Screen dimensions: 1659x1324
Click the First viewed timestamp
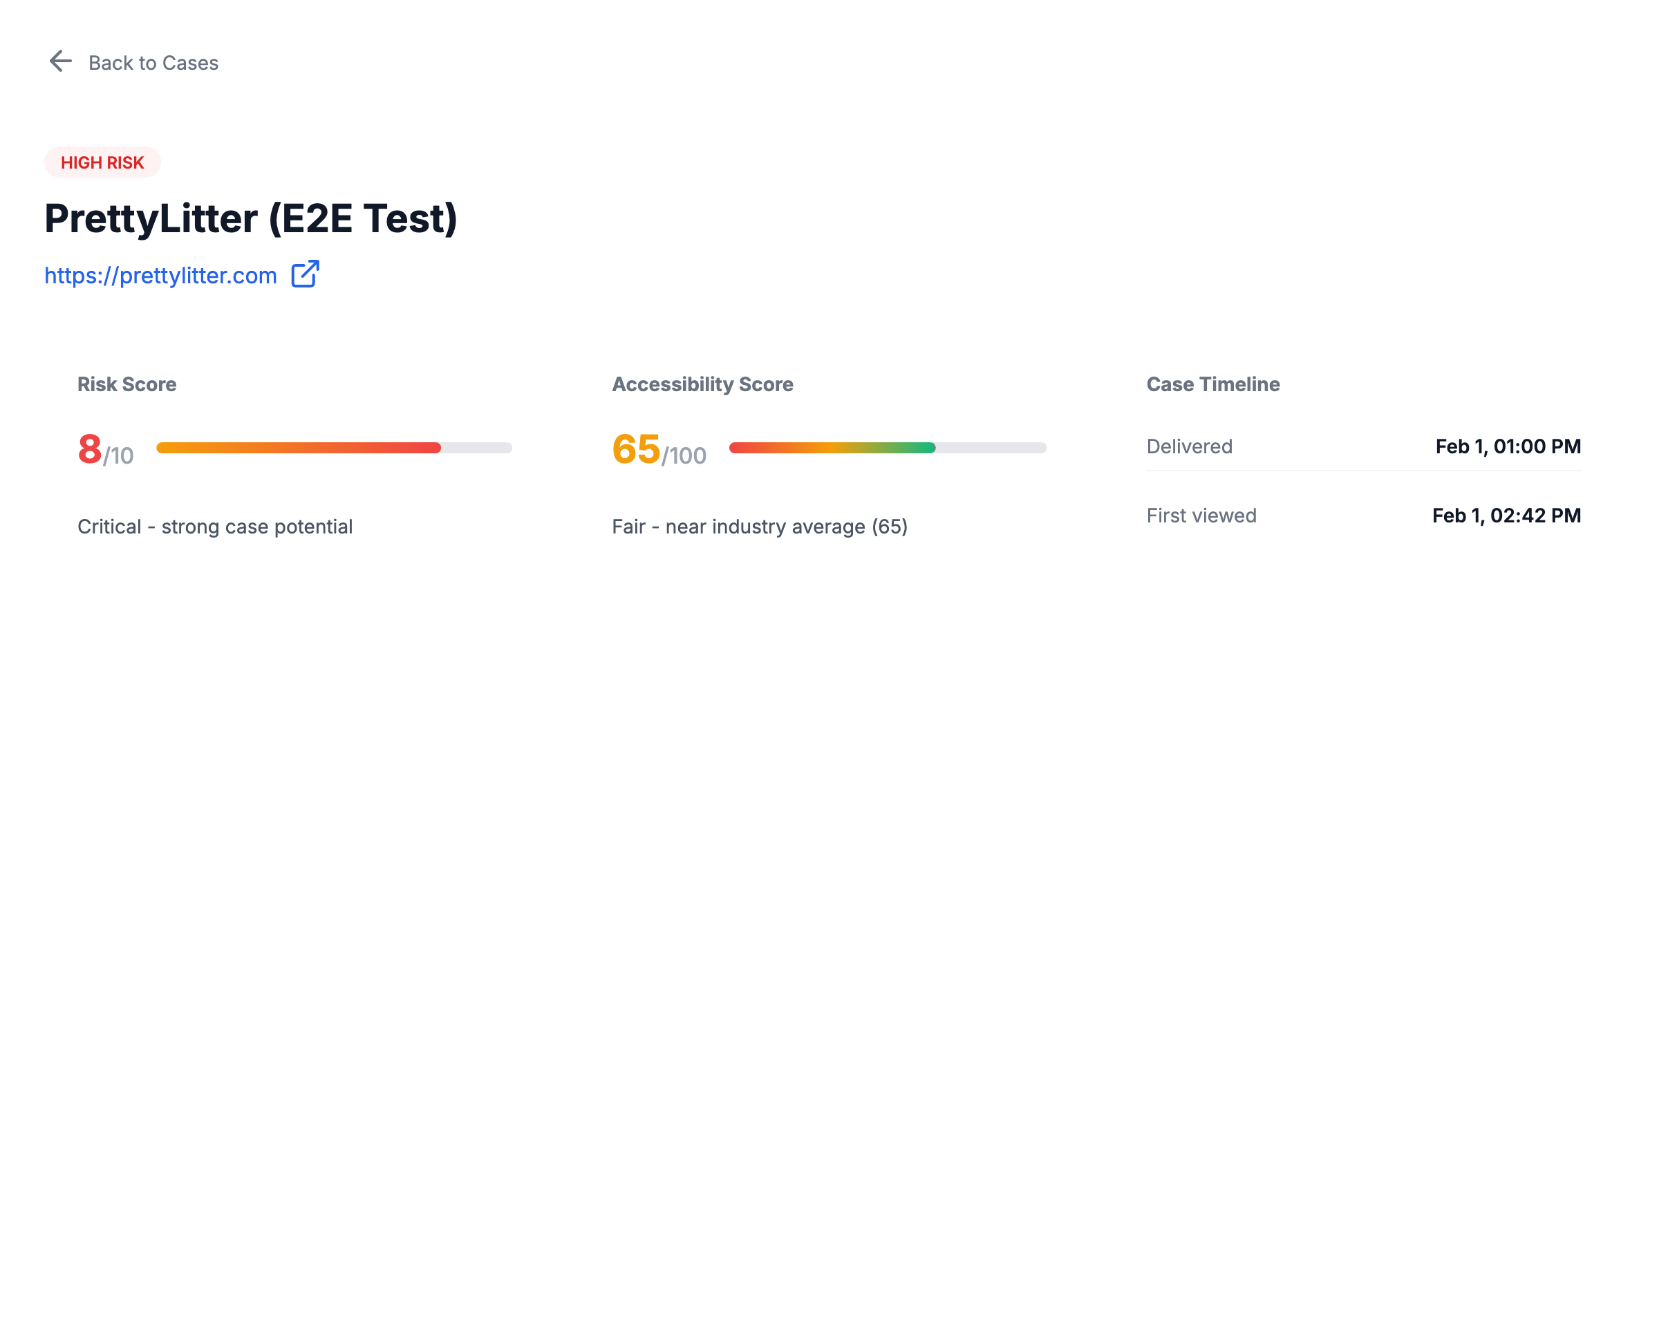coord(1506,516)
